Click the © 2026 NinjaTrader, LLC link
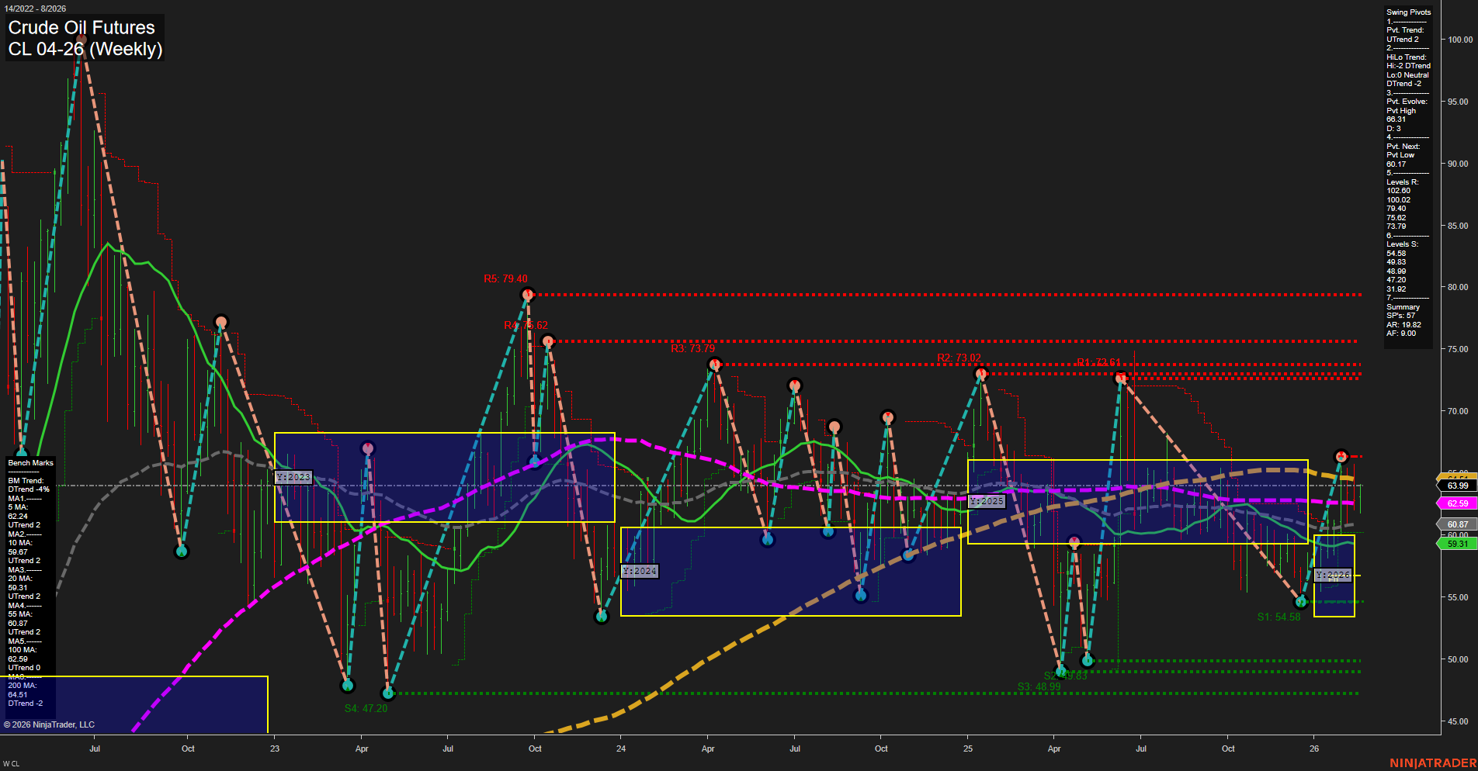Viewport: 1478px width, 771px height. (50, 724)
